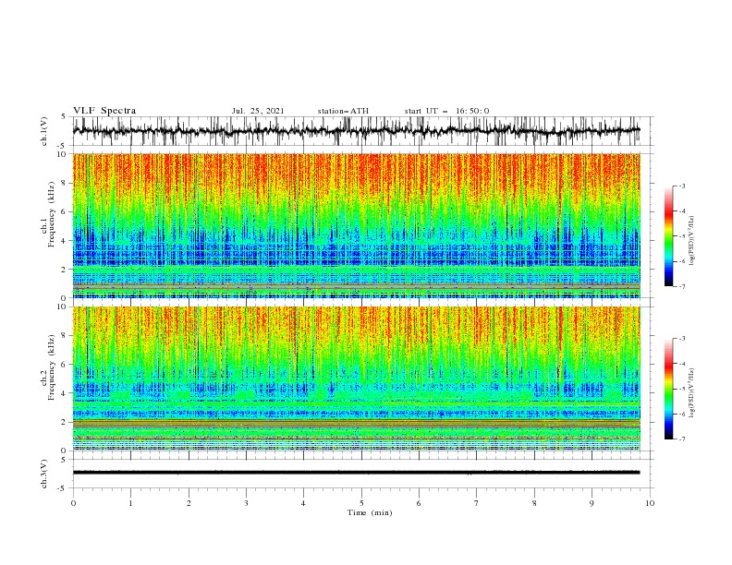Click time axis tick label "6"
The width and height of the screenshot is (732, 565).
coord(419,503)
